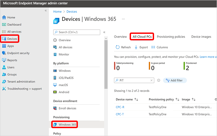217x136 pixels.
Task: Click the Search (Ctrl+/) submenu field
Action: click(x=77, y=32)
